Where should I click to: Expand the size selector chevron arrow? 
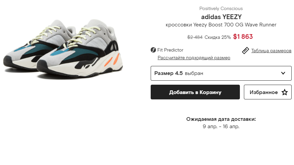click(283, 73)
